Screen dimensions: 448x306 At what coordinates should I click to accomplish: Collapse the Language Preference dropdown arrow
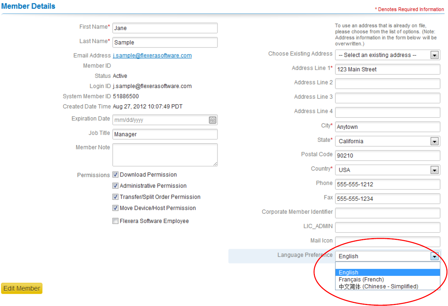pyautogui.click(x=435, y=256)
